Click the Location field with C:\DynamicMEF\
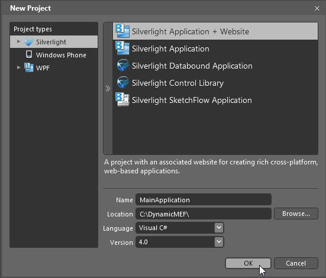The width and height of the screenshot is (326, 278). point(204,214)
